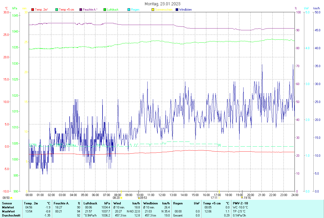Image resolution: width=324 pixels, height=218 pixels.
Task: Click the 'Feuchte A.' column header in table
Action: [x=62, y=203]
